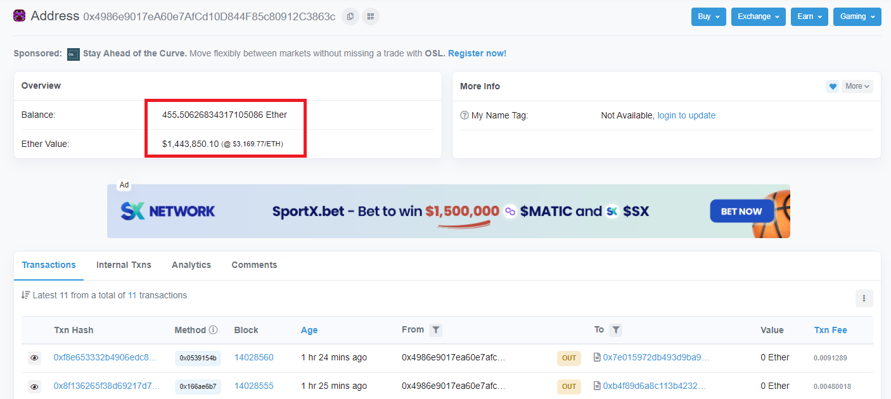Click age text 1 hr 25 mins ago
Image resolution: width=891 pixels, height=399 pixels.
[334, 386]
